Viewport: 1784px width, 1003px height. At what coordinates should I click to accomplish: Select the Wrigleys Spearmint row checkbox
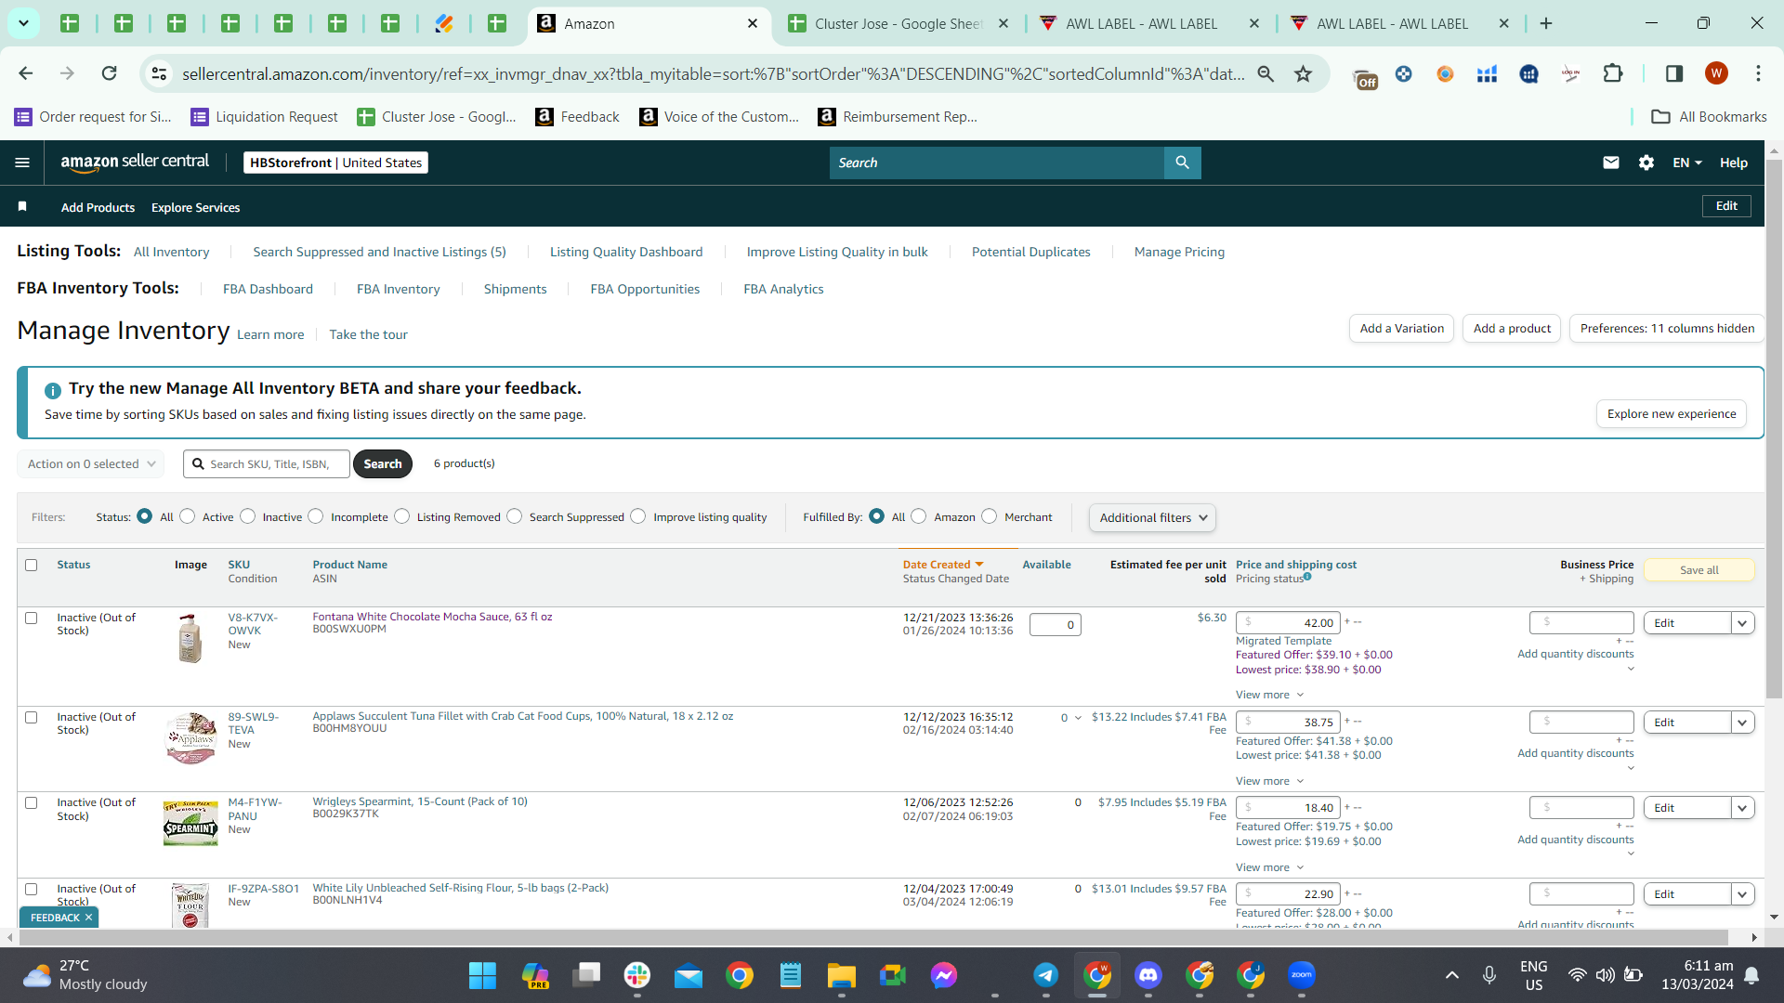pos(32,802)
